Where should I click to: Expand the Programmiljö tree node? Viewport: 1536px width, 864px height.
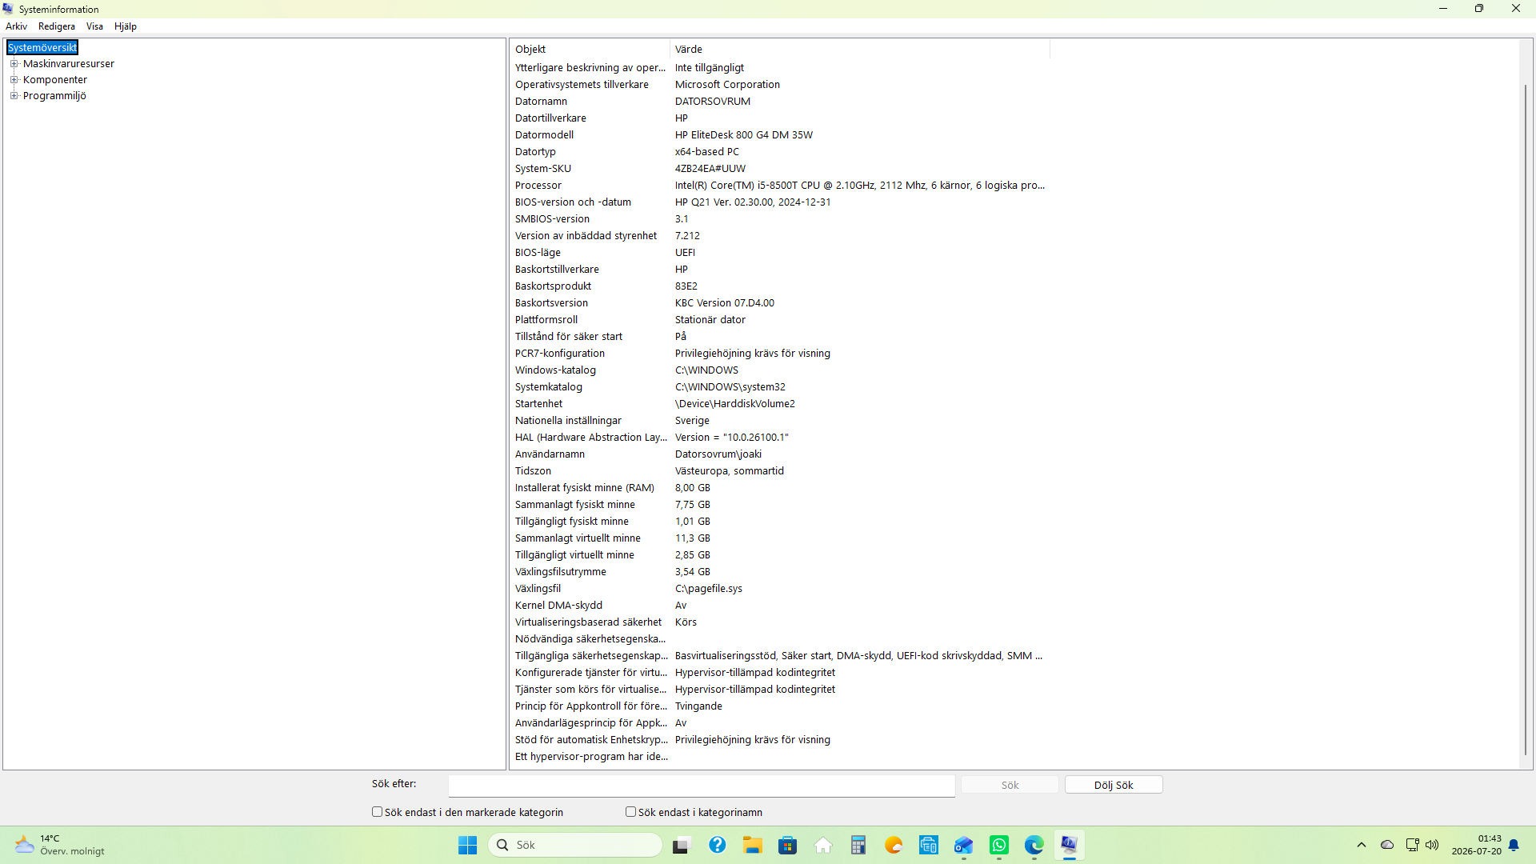click(14, 95)
